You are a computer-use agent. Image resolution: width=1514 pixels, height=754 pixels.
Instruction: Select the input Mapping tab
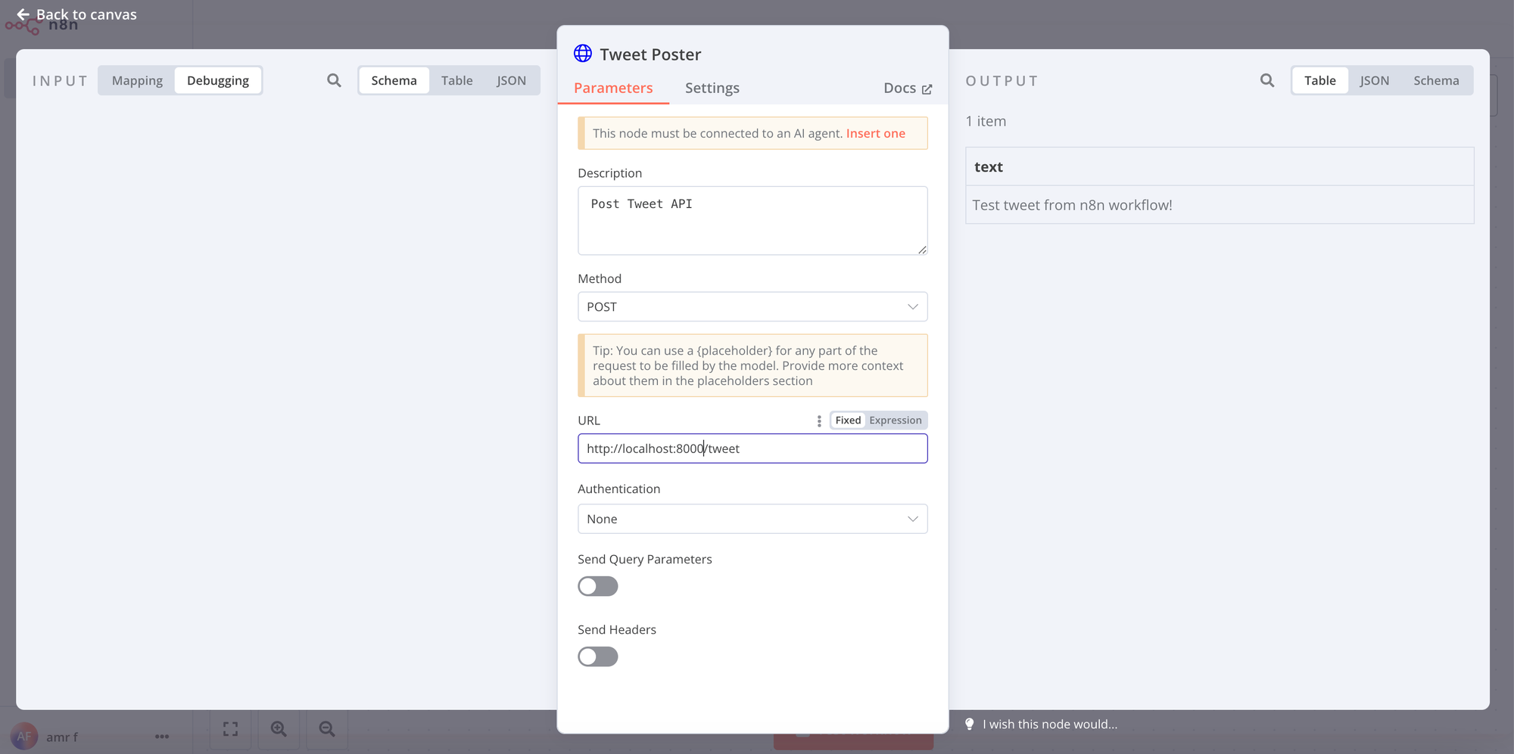[137, 81]
